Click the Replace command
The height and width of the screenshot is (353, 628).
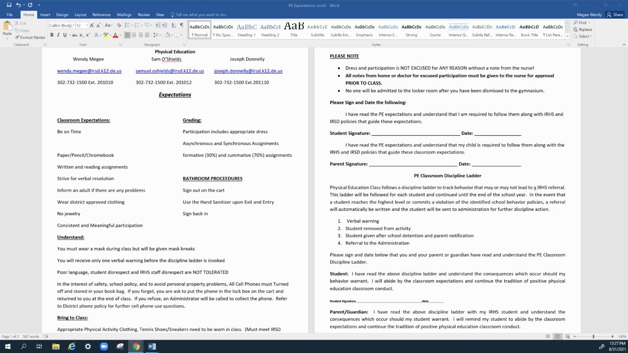[x=582, y=29]
